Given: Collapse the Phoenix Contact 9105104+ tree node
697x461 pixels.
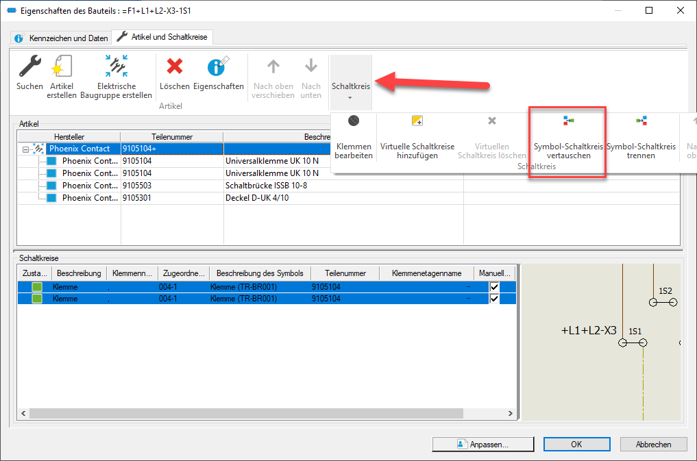Looking at the screenshot, I should 25,149.
